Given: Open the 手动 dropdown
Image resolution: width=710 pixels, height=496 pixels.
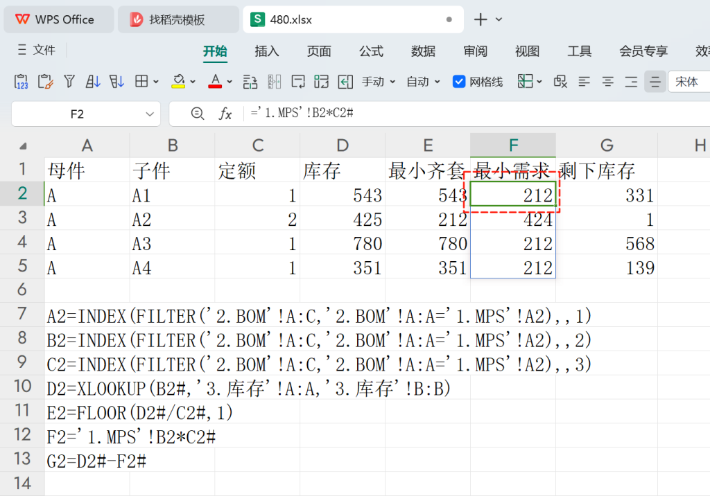Looking at the screenshot, I should pyautogui.click(x=379, y=82).
